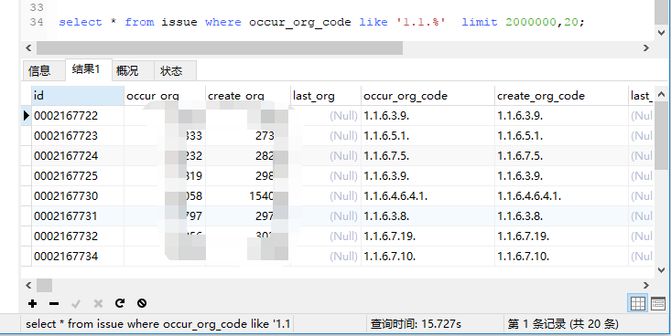Select cell id 0002167722
The height and width of the screenshot is (336, 671).
coord(78,116)
